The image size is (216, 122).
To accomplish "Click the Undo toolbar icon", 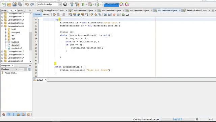I will [27, 4].
